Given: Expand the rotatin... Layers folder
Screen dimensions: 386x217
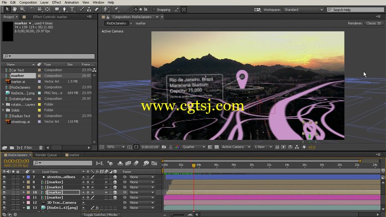Looking at the screenshot, I should (x=3, y=105).
